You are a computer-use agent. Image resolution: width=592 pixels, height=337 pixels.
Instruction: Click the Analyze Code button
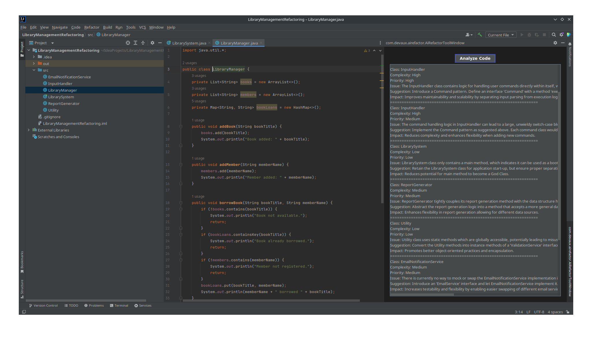[x=475, y=58]
